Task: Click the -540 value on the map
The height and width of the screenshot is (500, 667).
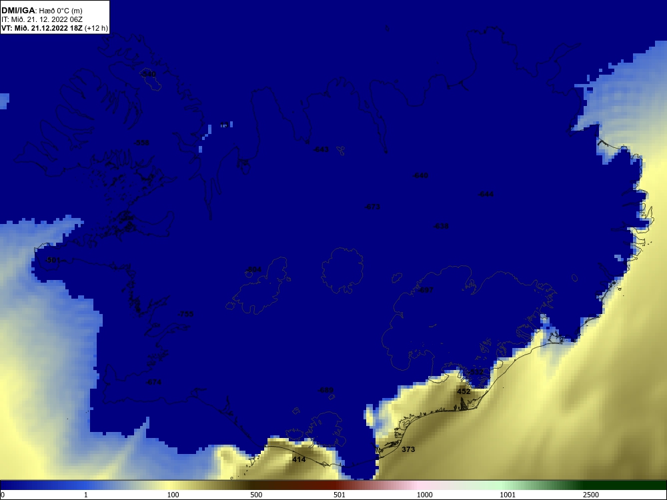Action: pyautogui.click(x=148, y=75)
